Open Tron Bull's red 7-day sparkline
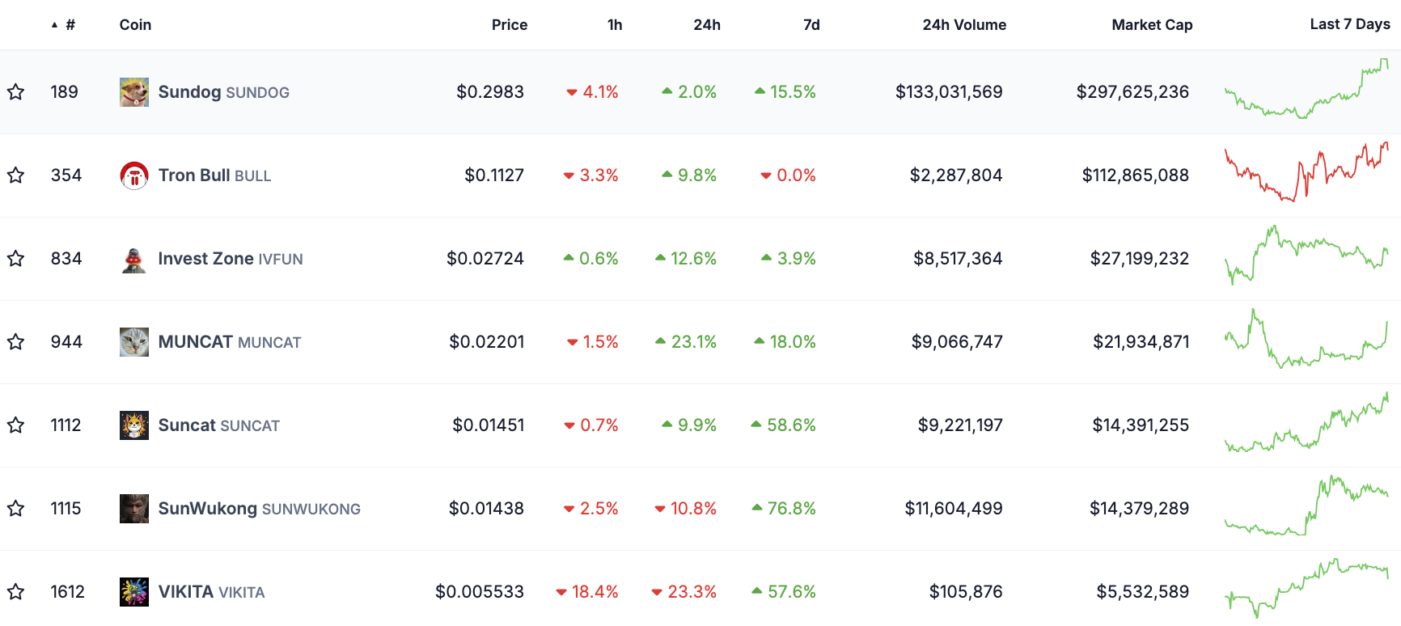Image resolution: width=1401 pixels, height=626 pixels. [x=1306, y=173]
